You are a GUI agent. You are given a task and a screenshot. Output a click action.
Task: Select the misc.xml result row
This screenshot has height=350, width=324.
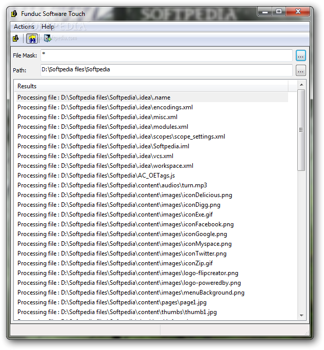[152, 117]
